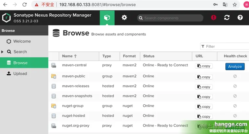Open the Help question mark icon
249x134 pixels.
[240, 18]
